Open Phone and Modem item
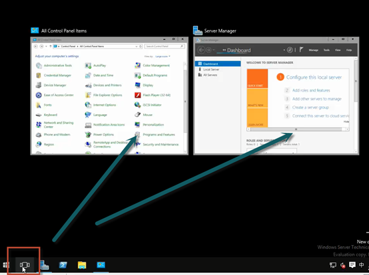Screen dimensions: 369x275 [x=53, y=135]
